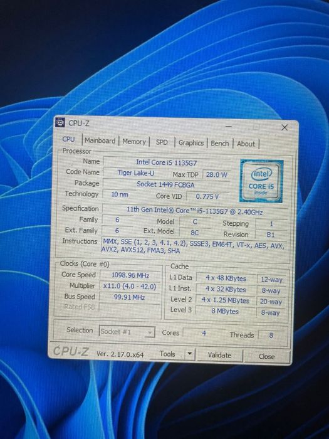The height and width of the screenshot is (439, 329).
Task: Click the Level 3 8 MBytes value
Action: click(x=225, y=311)
